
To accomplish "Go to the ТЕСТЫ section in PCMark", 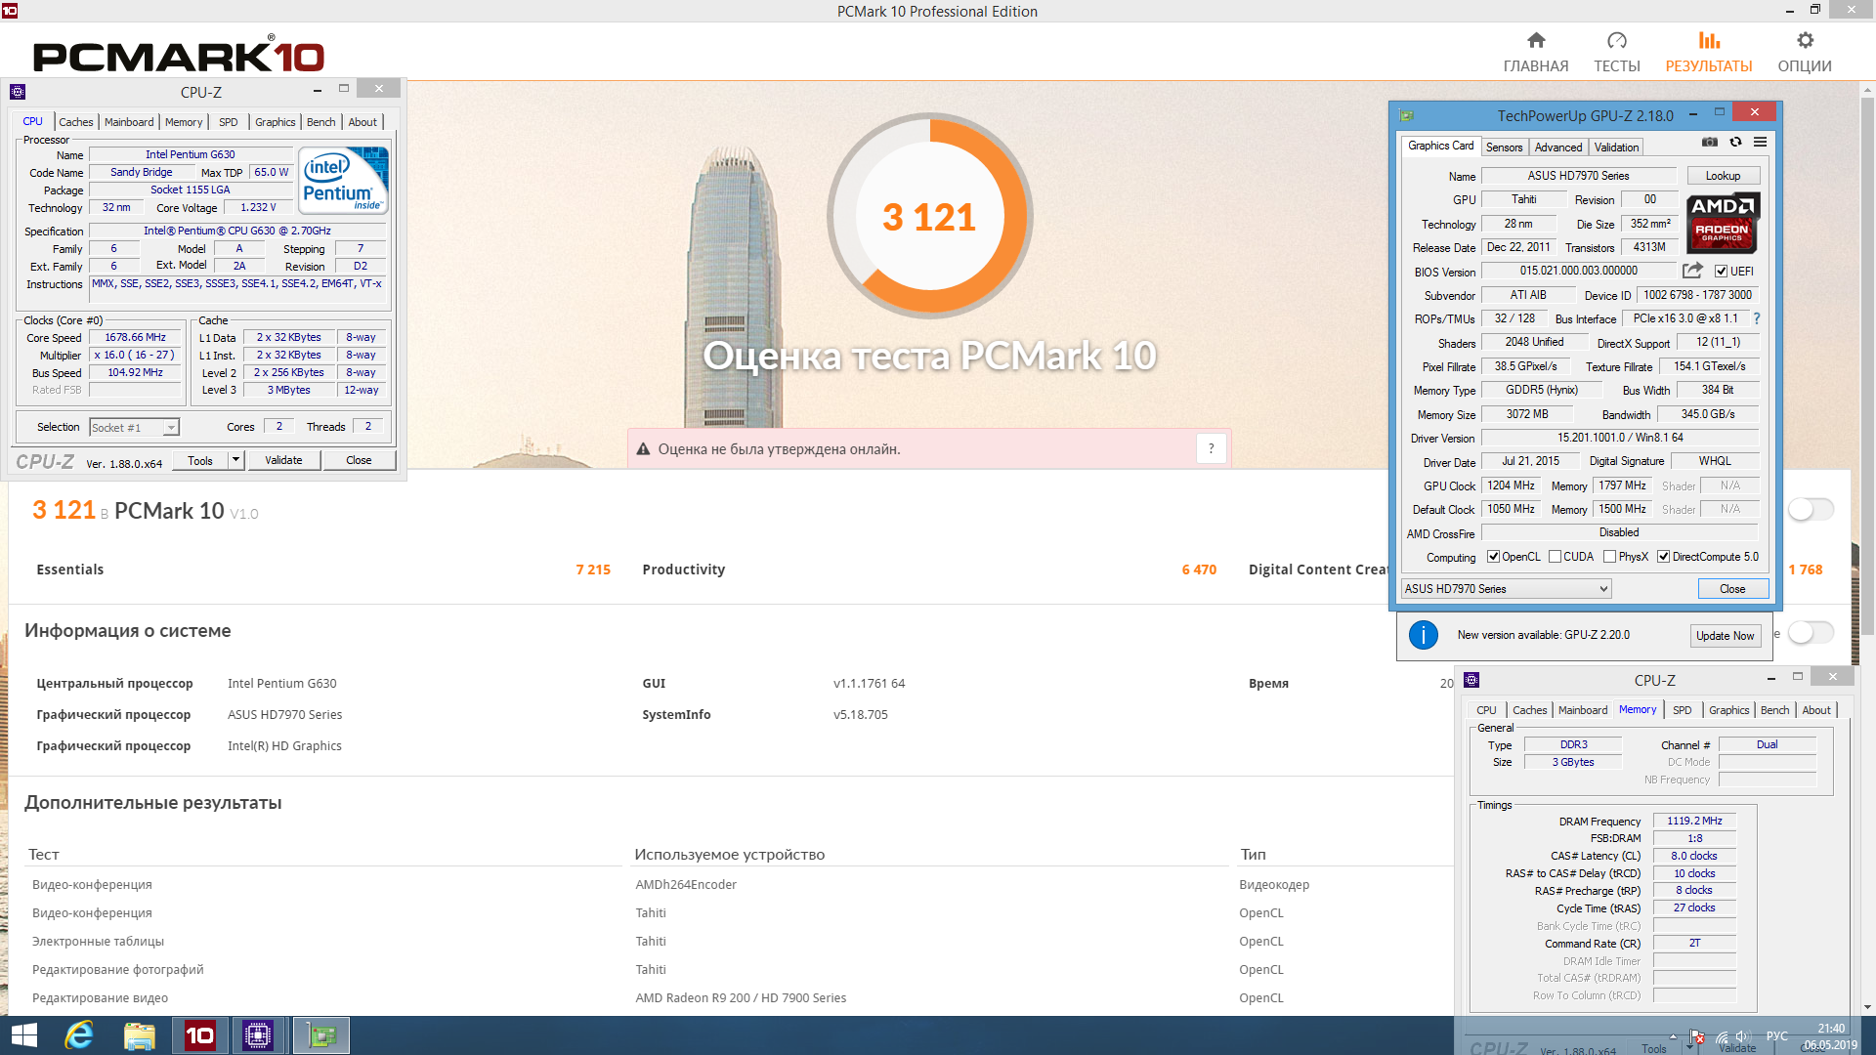I will point(1616,53).
